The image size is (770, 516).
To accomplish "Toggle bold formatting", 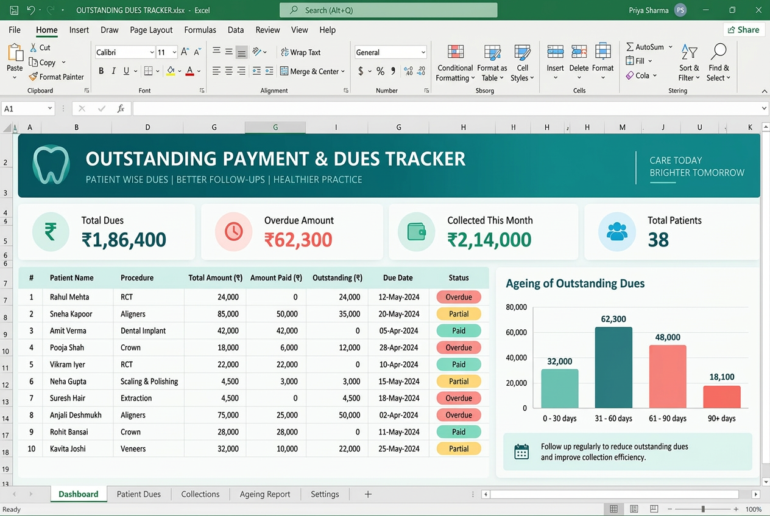I will tap(100, 71).
